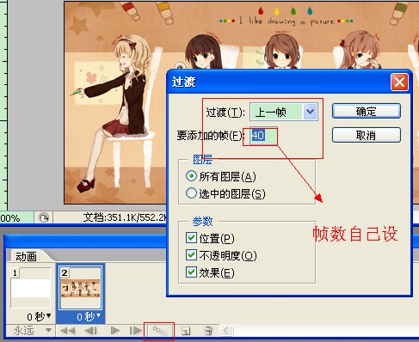Confirm with the 确定 button
The height and width of the screenshot is (342, 419).
pos(367,111)
